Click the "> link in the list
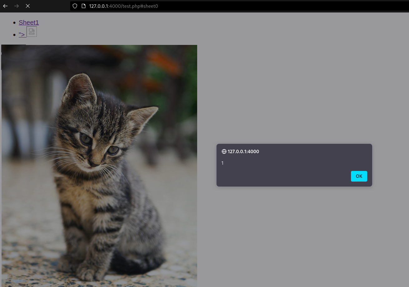Viewport: 409px width, 287px height. pyautogui.click(x=22, y=34)
